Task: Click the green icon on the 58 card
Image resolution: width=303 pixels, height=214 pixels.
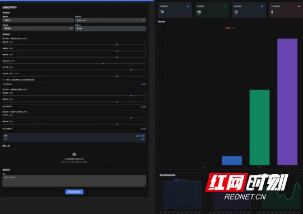Action: [225, 6]
